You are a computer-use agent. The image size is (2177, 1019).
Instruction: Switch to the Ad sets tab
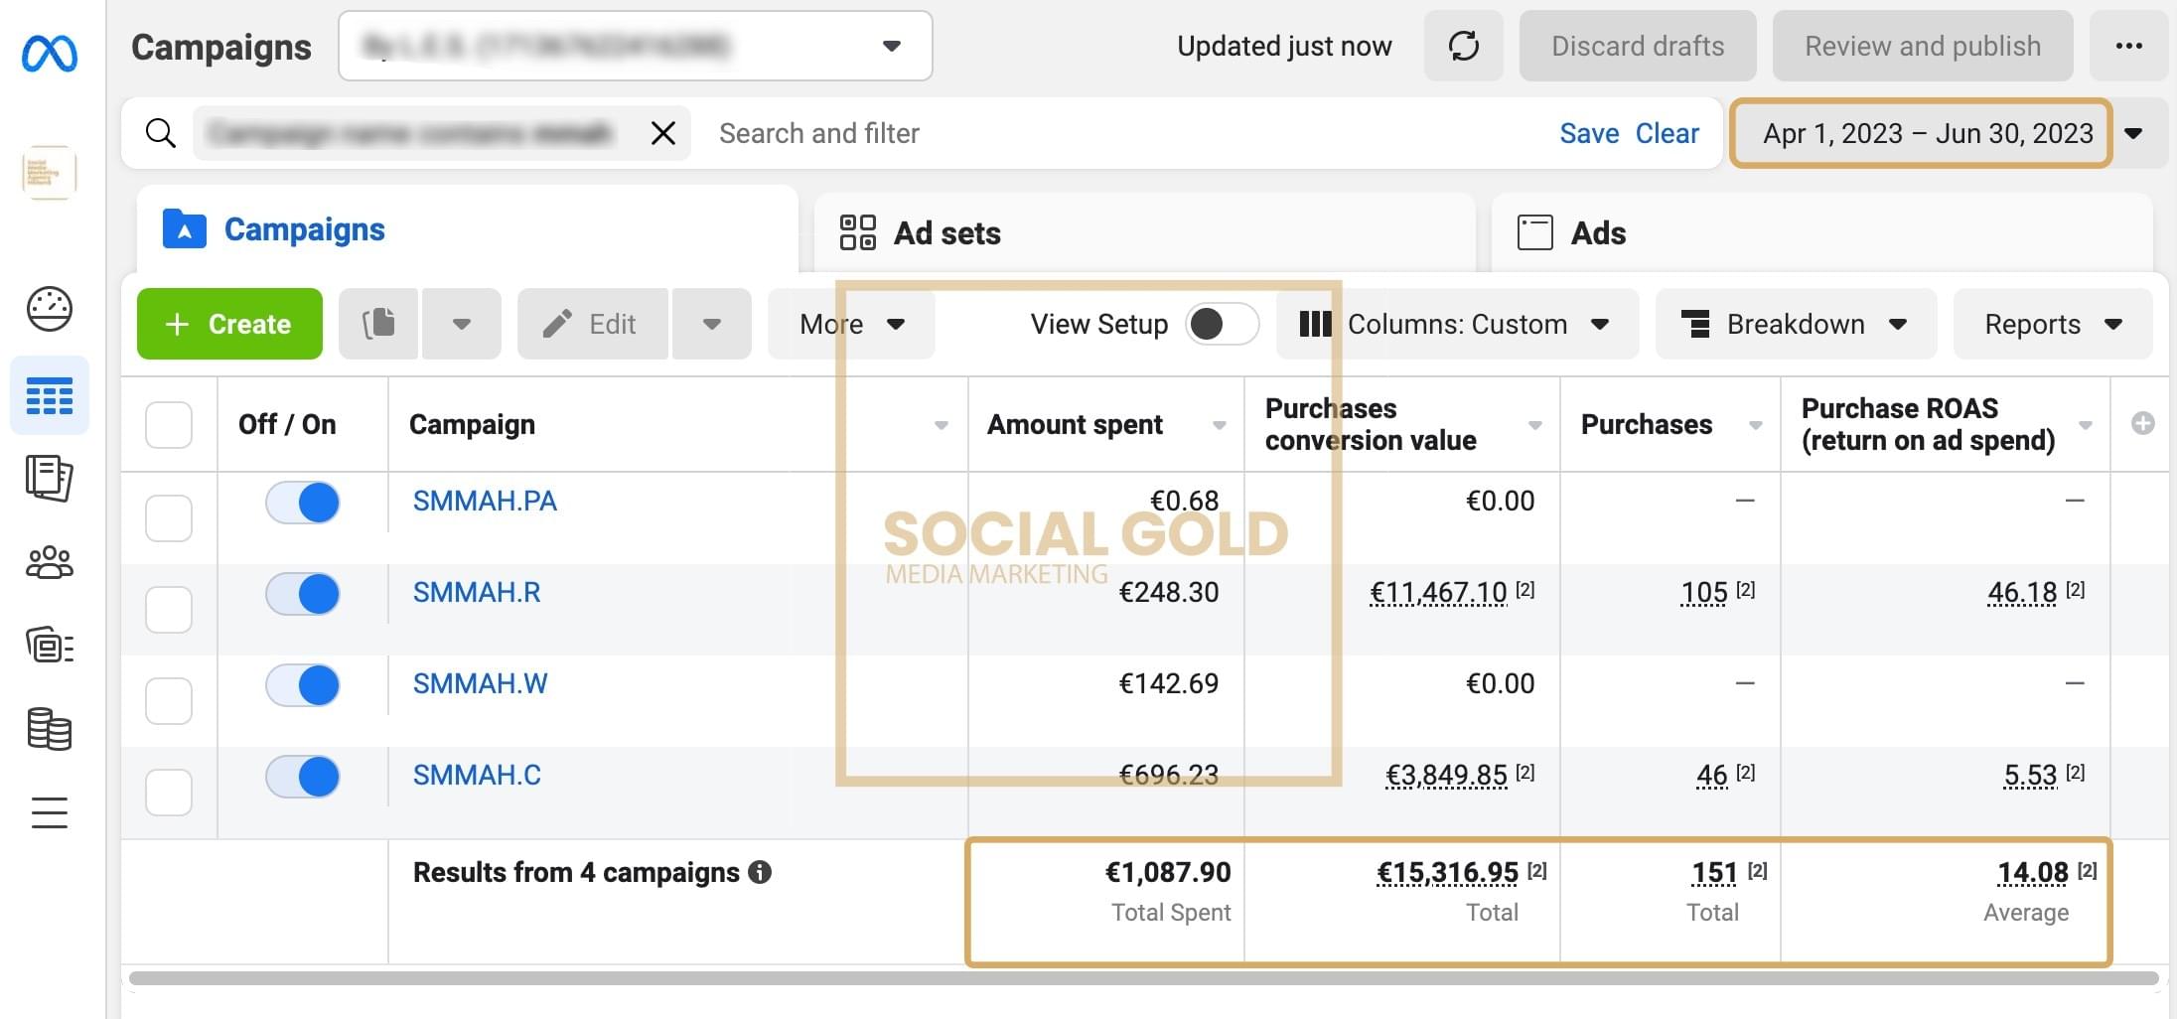[1144, 232]
